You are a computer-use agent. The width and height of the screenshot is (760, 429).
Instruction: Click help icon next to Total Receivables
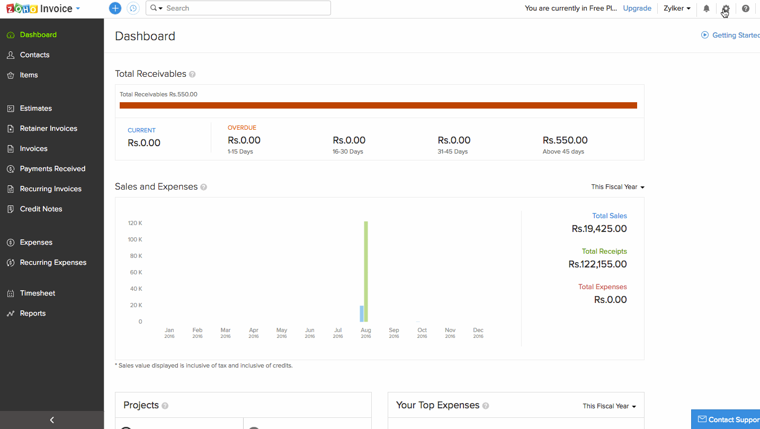(192, 74)
